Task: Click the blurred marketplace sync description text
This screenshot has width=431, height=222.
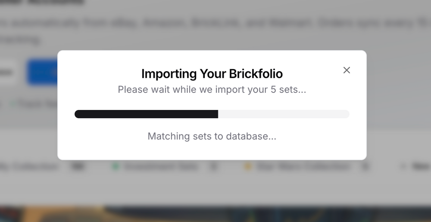Action: (x=215, y=24)
